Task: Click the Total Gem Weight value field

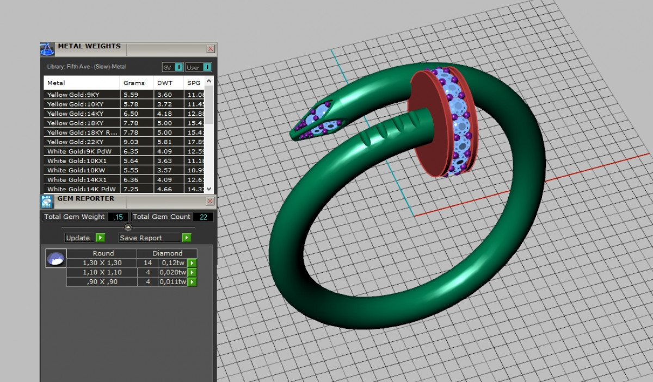Action: coord(118,217)
